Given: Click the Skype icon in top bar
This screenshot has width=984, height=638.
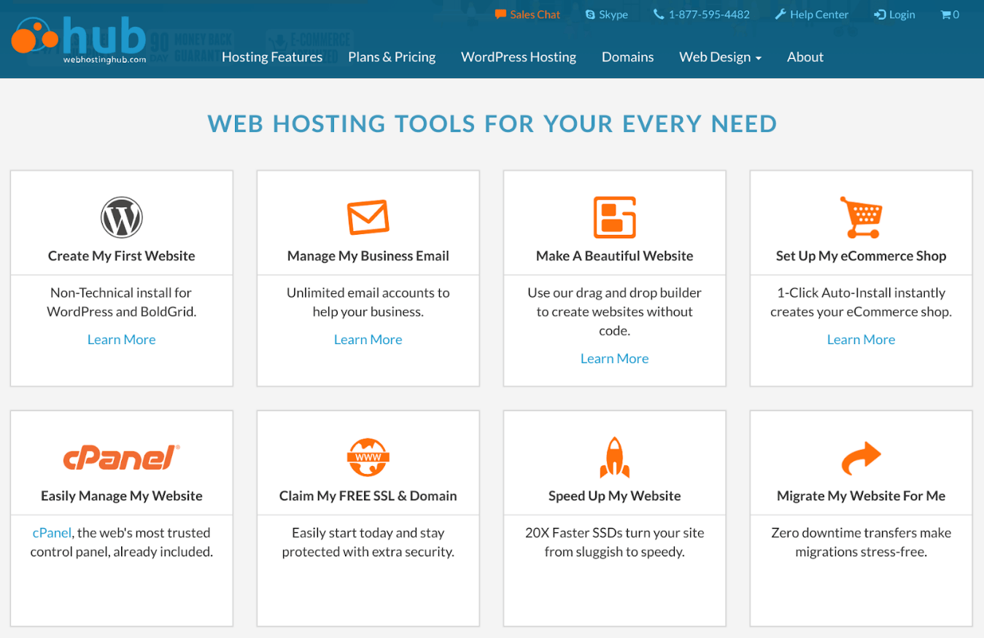Looking at the screenshot, I should (590, 15).
